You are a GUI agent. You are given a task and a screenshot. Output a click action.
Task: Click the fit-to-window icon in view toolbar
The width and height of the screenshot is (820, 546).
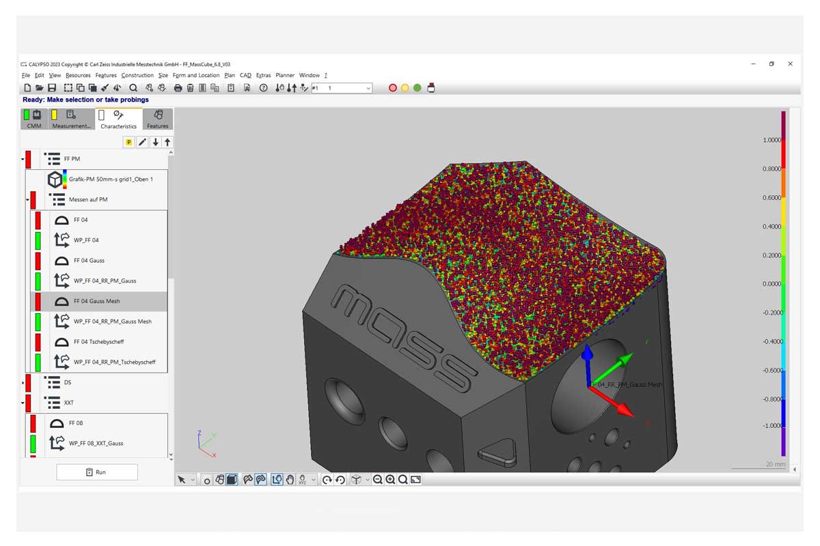pyautogui.click(x=415, y=480)
